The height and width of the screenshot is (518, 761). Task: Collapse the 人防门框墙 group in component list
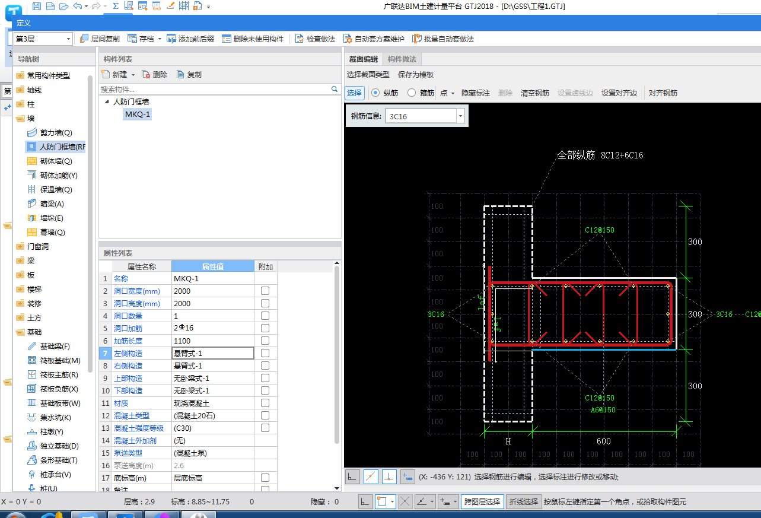coord(107,102)
